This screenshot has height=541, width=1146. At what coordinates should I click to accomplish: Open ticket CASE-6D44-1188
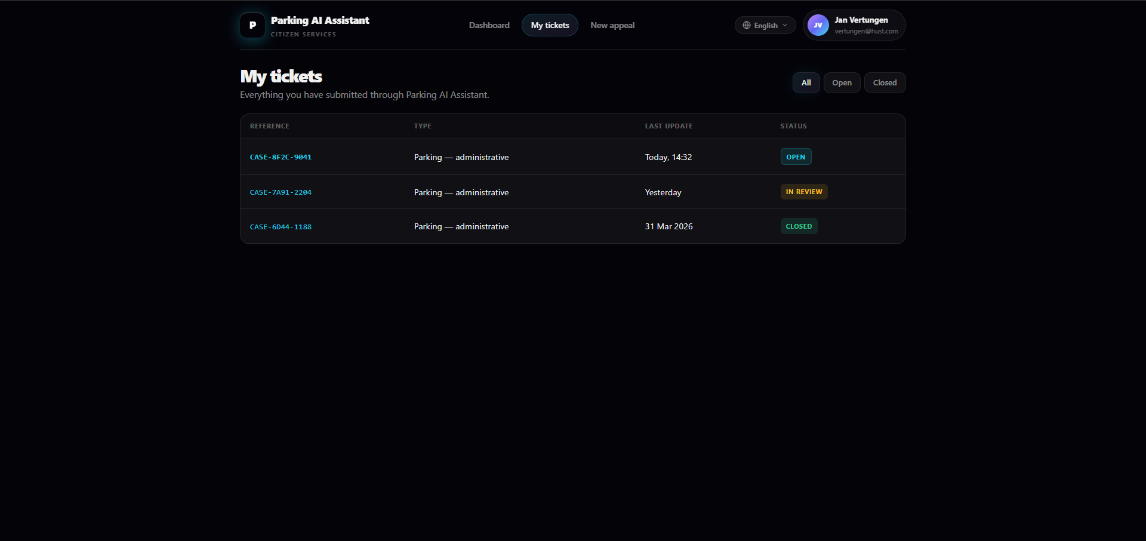point(281,227)
